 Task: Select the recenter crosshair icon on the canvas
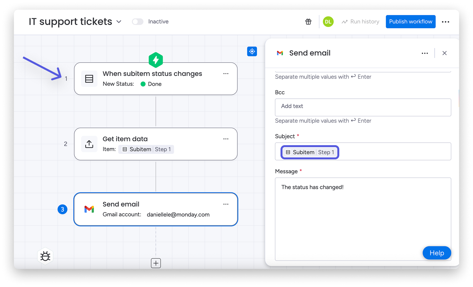point(252,51)
